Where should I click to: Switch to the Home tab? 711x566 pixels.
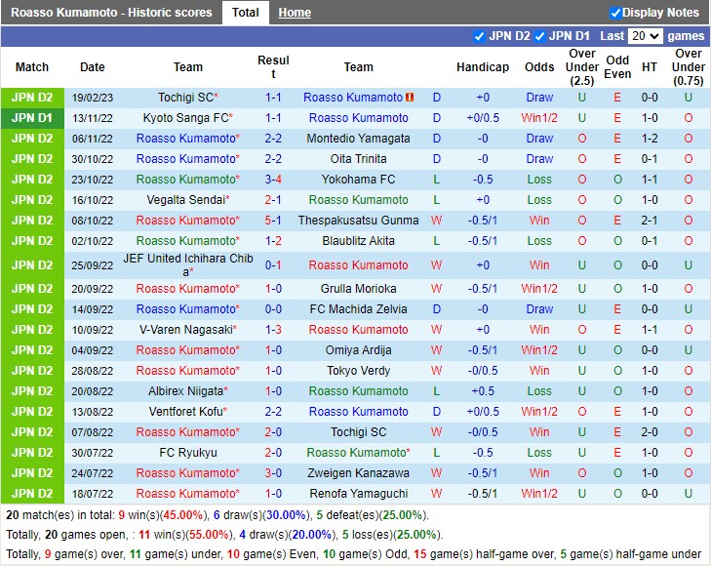tap(294, 13)
